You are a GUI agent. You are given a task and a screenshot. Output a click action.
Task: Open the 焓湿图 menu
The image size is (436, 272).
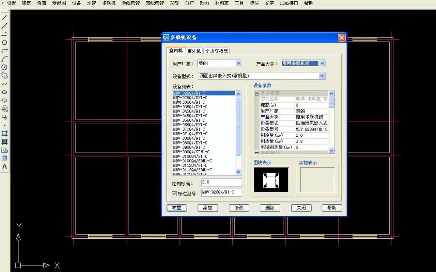coord(59,3)
